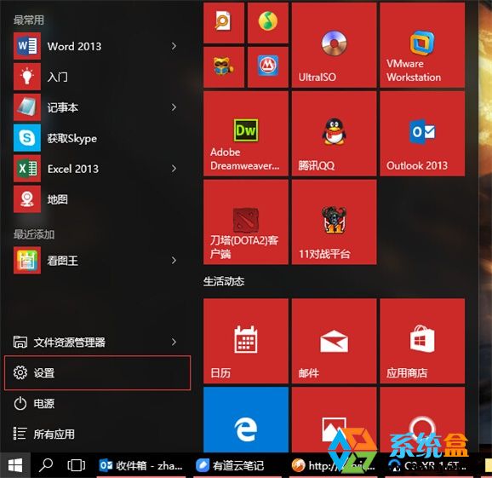Open the QQ Music small tile
The height and width of the screenshot is (478, 492).
[x=267, y=22]
